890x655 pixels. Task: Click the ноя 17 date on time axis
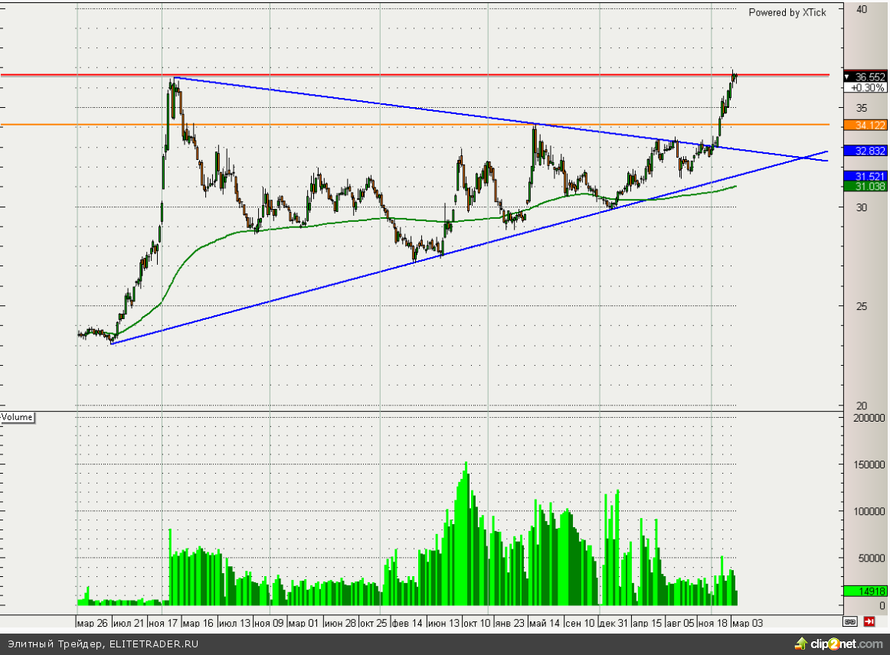point(164,623)
